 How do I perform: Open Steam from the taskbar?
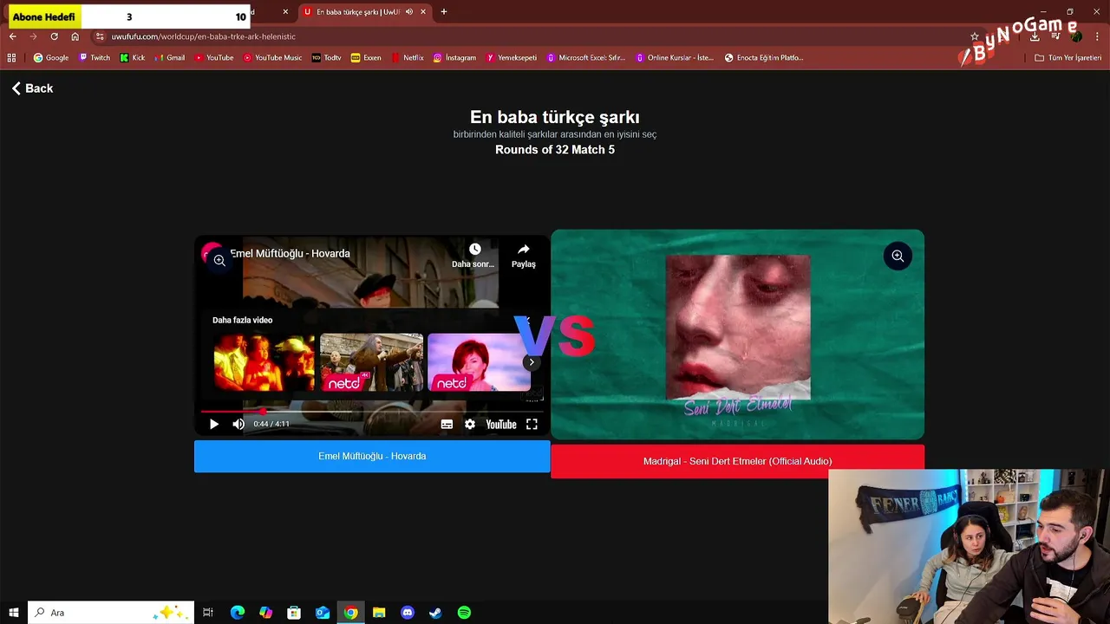pos(435,613)
